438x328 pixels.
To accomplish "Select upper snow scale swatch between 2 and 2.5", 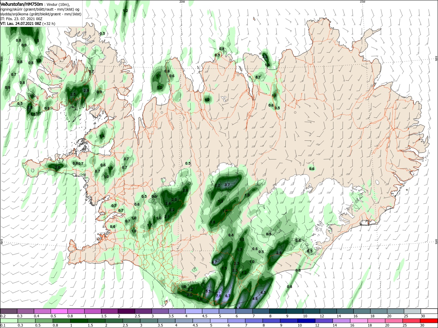I will tap(126, 311).
